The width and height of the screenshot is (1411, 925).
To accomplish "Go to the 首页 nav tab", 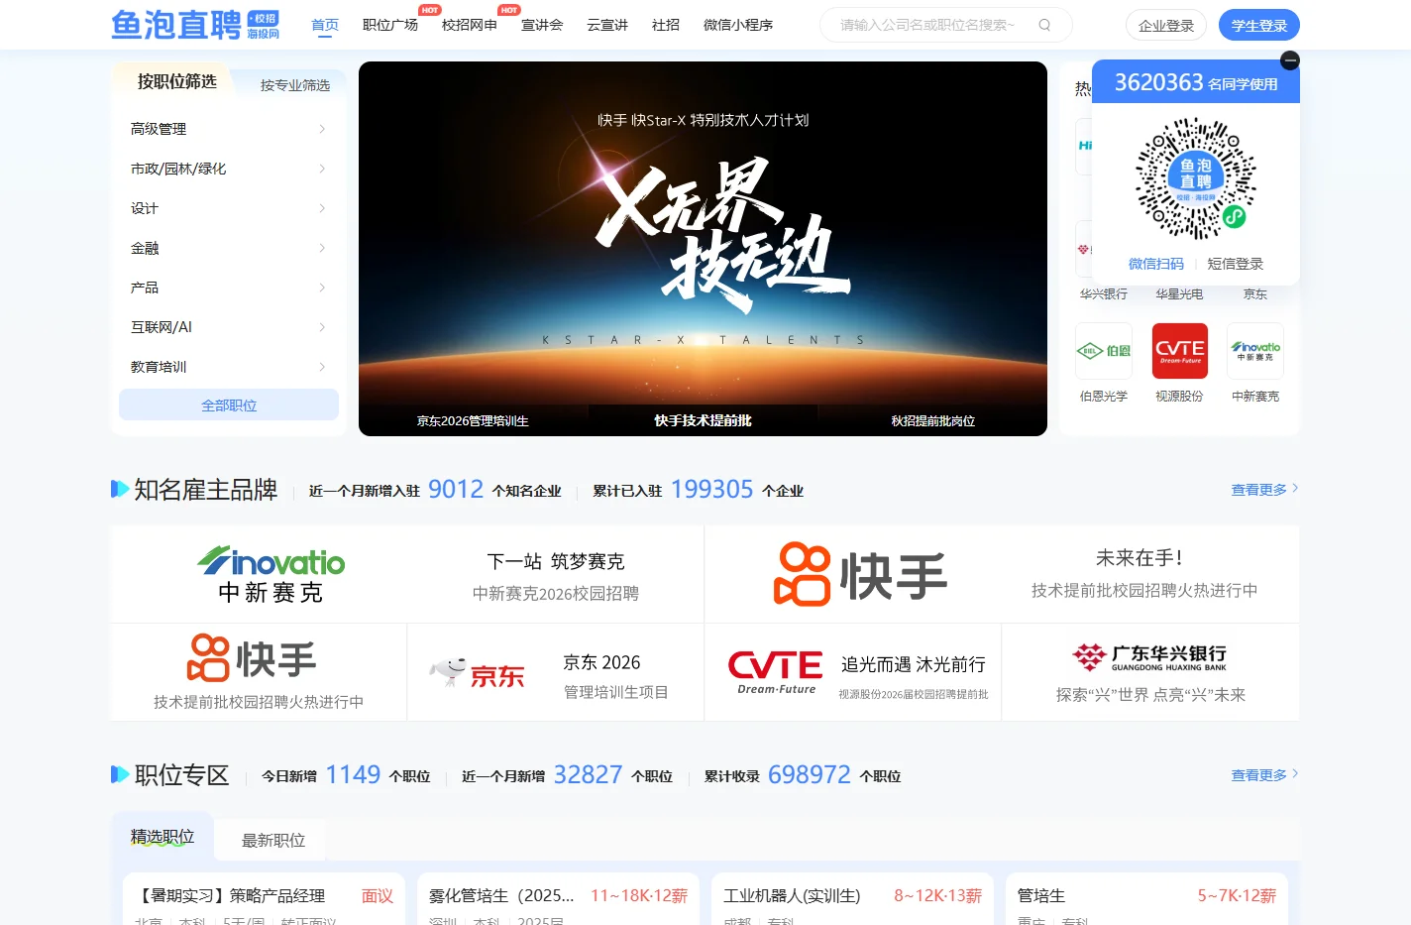I will click(x=325, y=25).
